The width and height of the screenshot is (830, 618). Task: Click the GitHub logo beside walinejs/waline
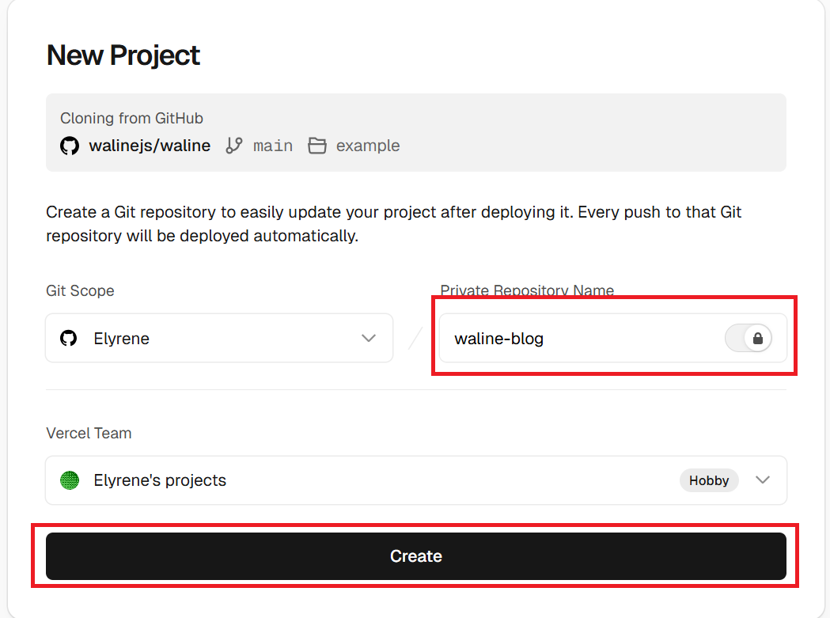pyautogui.click(x=70, y=146)
